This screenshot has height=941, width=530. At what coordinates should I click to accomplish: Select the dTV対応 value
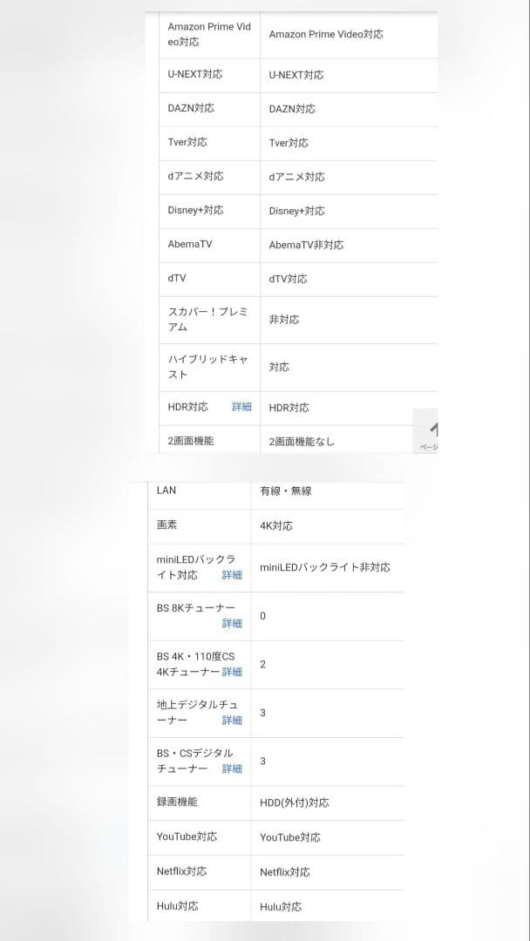pyautogui.click(x=289, y=279)
